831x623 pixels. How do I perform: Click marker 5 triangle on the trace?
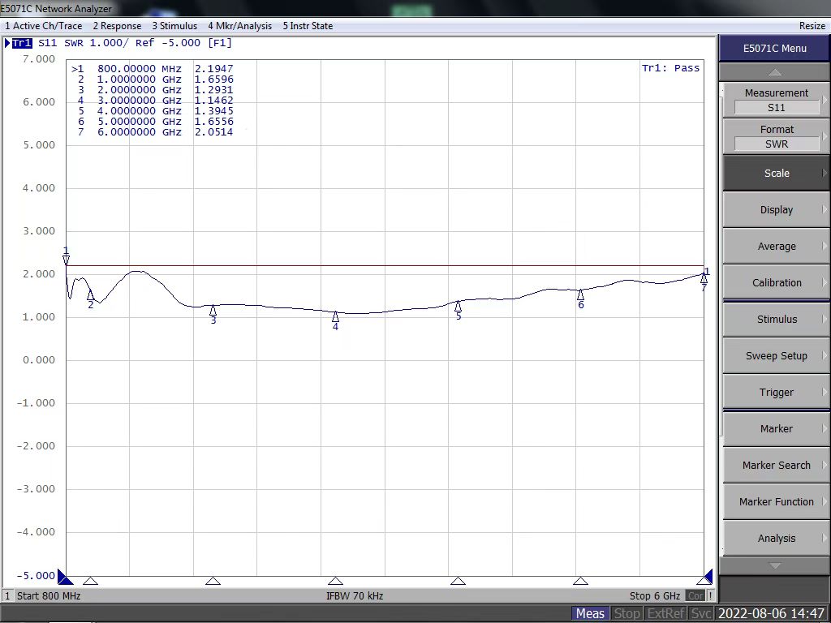click(458, 306)
